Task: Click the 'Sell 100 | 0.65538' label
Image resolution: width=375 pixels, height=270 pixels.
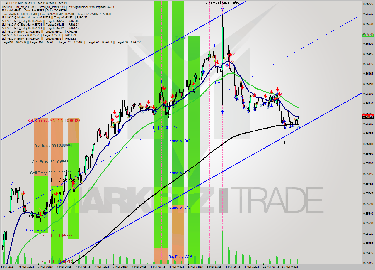Action: (57, 236)
